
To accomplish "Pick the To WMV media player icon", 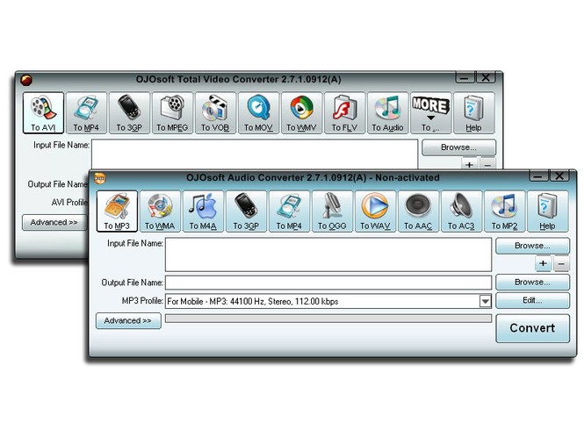I will pyautogui.click(x=301, y=113).
